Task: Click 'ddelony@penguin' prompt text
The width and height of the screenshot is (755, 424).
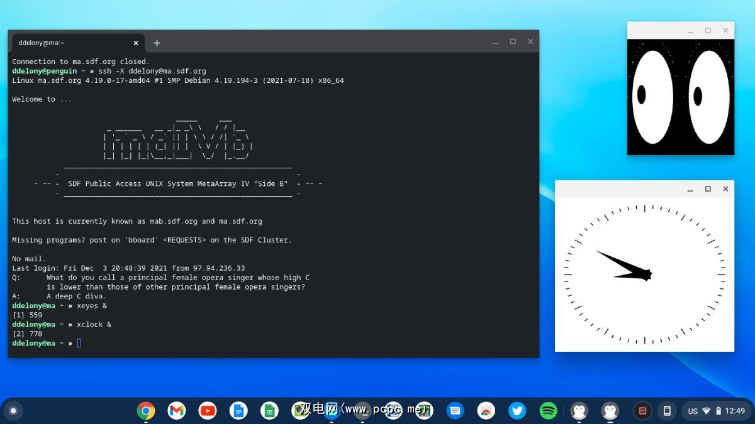Action: [44, 71]
